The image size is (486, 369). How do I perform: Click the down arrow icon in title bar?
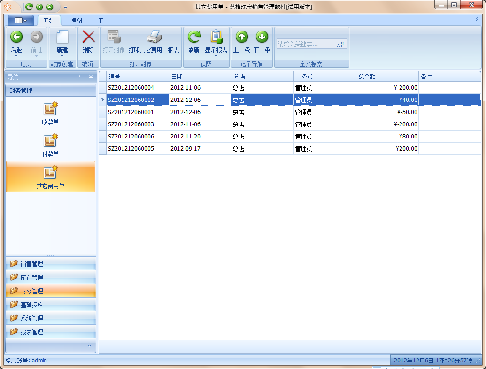pyautogui.click(x=50, y=7)
